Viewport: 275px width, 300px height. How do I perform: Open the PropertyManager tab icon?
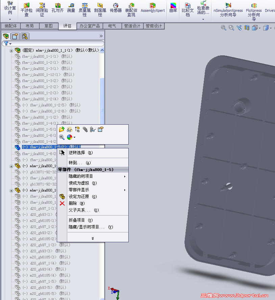coord(15,36)
